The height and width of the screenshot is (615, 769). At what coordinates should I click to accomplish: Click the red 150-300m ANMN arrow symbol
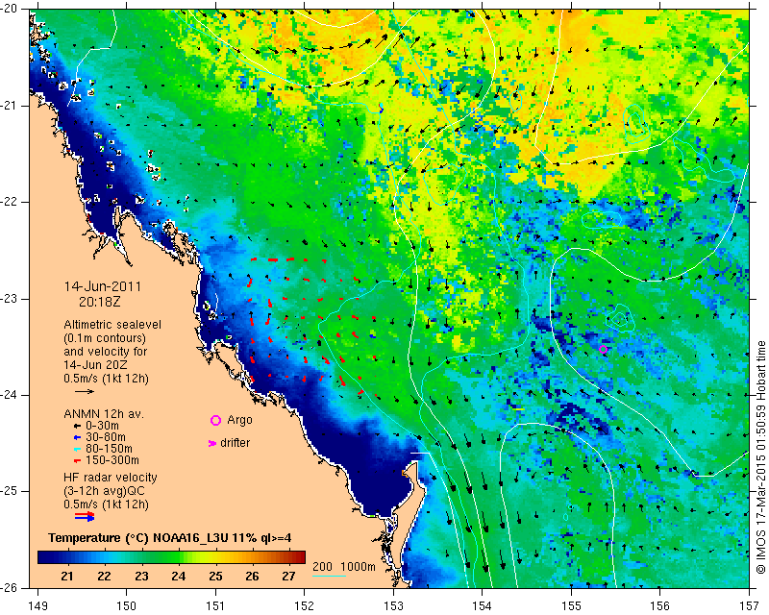click(77, 461)
